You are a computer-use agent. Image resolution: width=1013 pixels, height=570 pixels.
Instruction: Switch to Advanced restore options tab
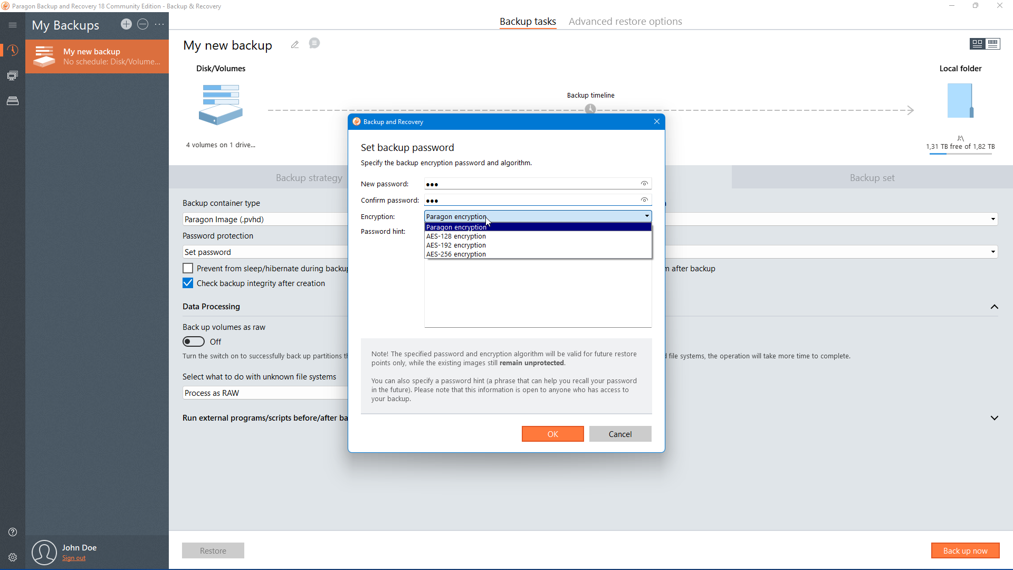tap(625, 22)
